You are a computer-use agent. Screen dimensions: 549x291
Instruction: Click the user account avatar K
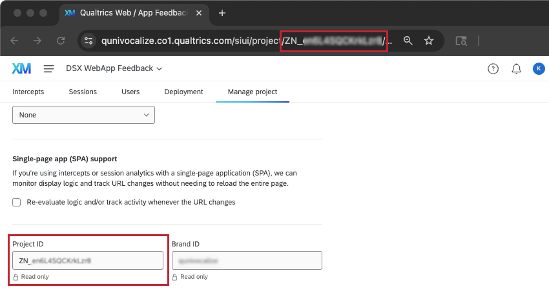[538, 68]
